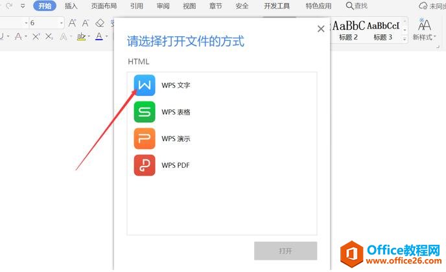446x272 pixels.
Task: Switch to the 章节 tab
Action: [215, 6]
